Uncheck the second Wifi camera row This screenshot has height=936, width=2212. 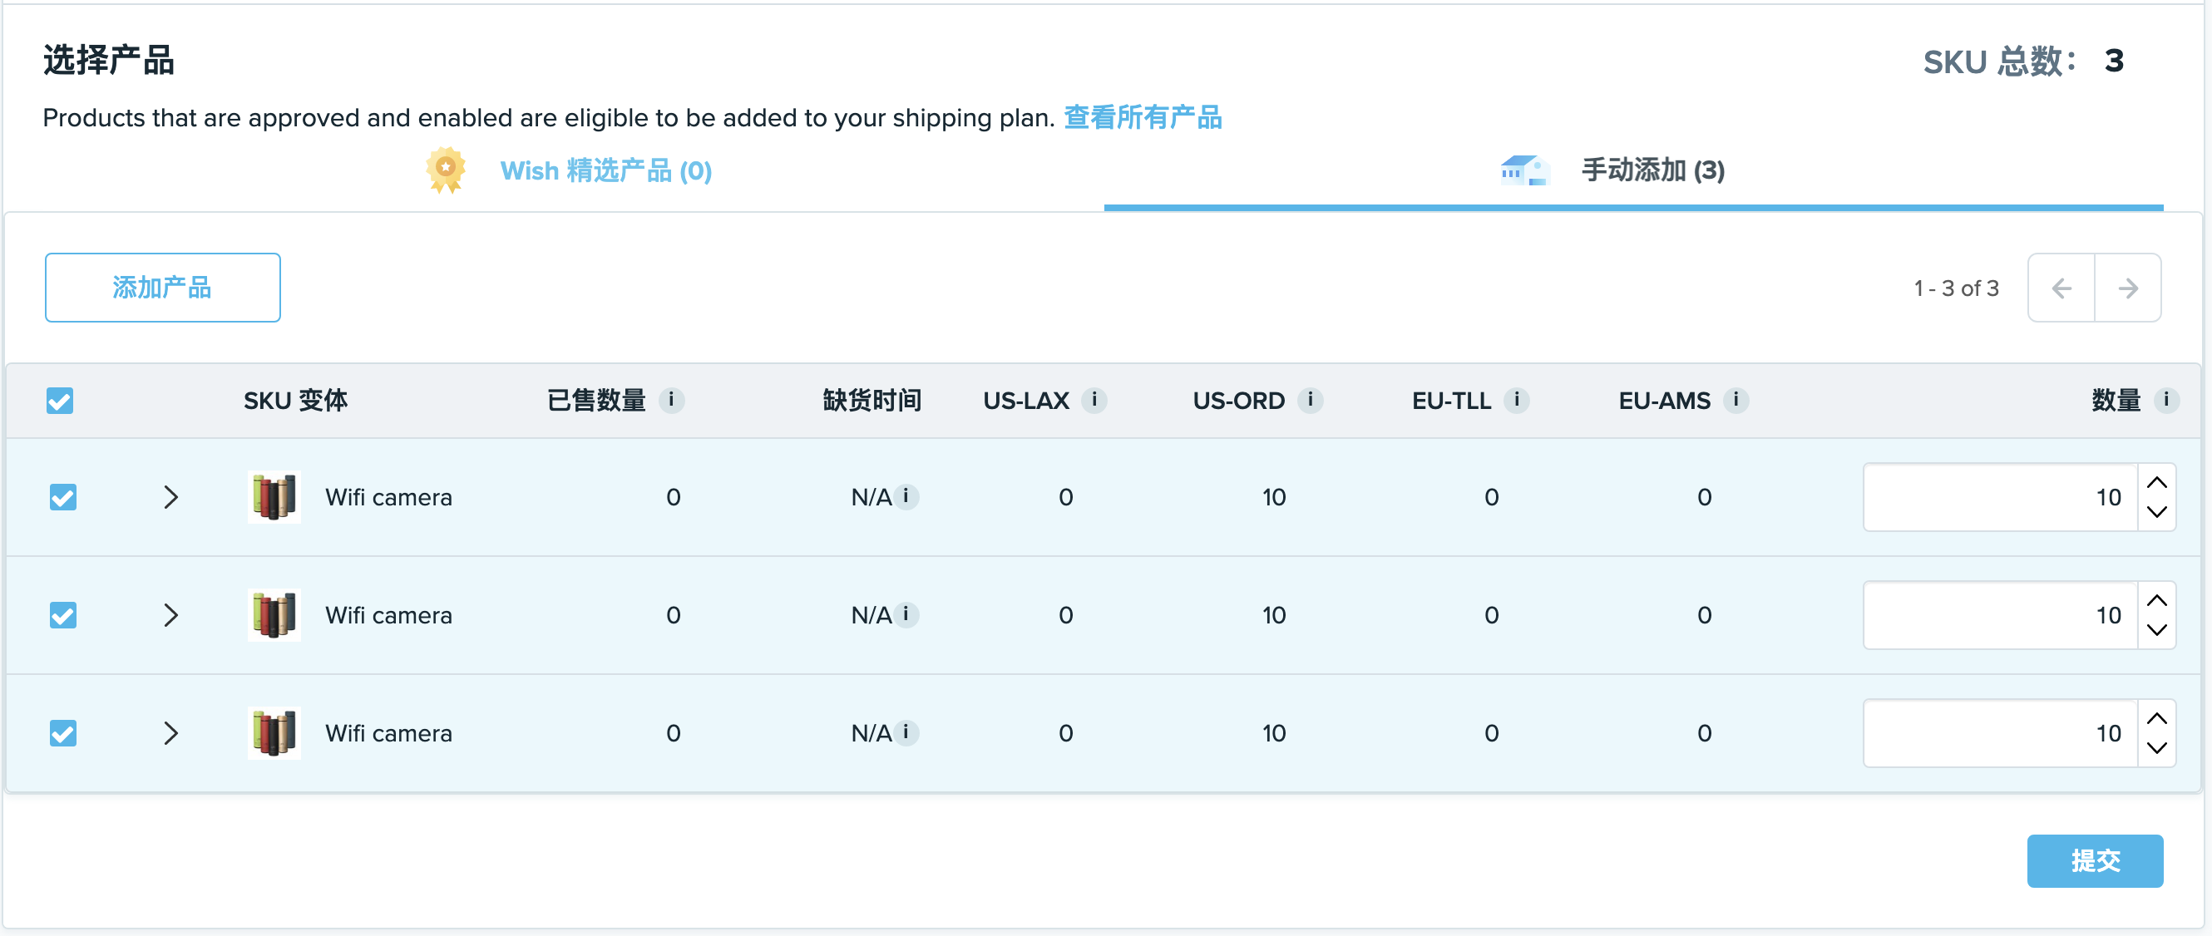pyautogui.click(x=62, y=615)
